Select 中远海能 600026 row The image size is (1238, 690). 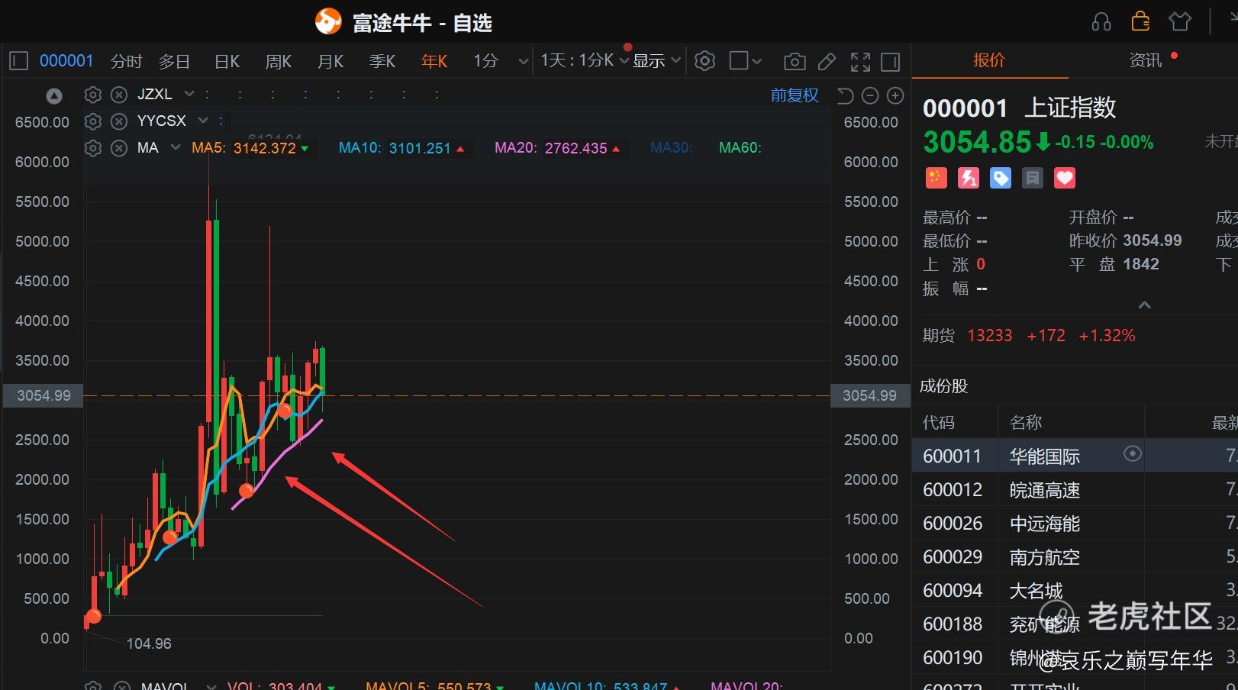click(1075, 523)
